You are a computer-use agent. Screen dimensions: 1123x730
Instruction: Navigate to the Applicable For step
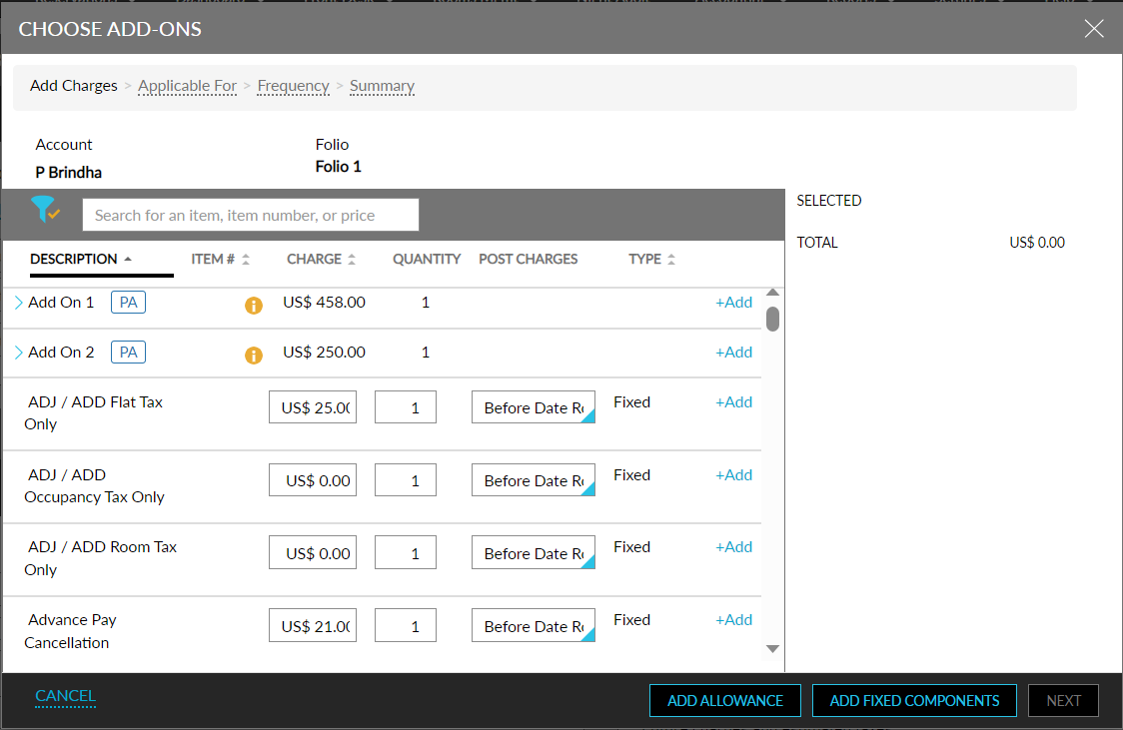coord(187,86)
